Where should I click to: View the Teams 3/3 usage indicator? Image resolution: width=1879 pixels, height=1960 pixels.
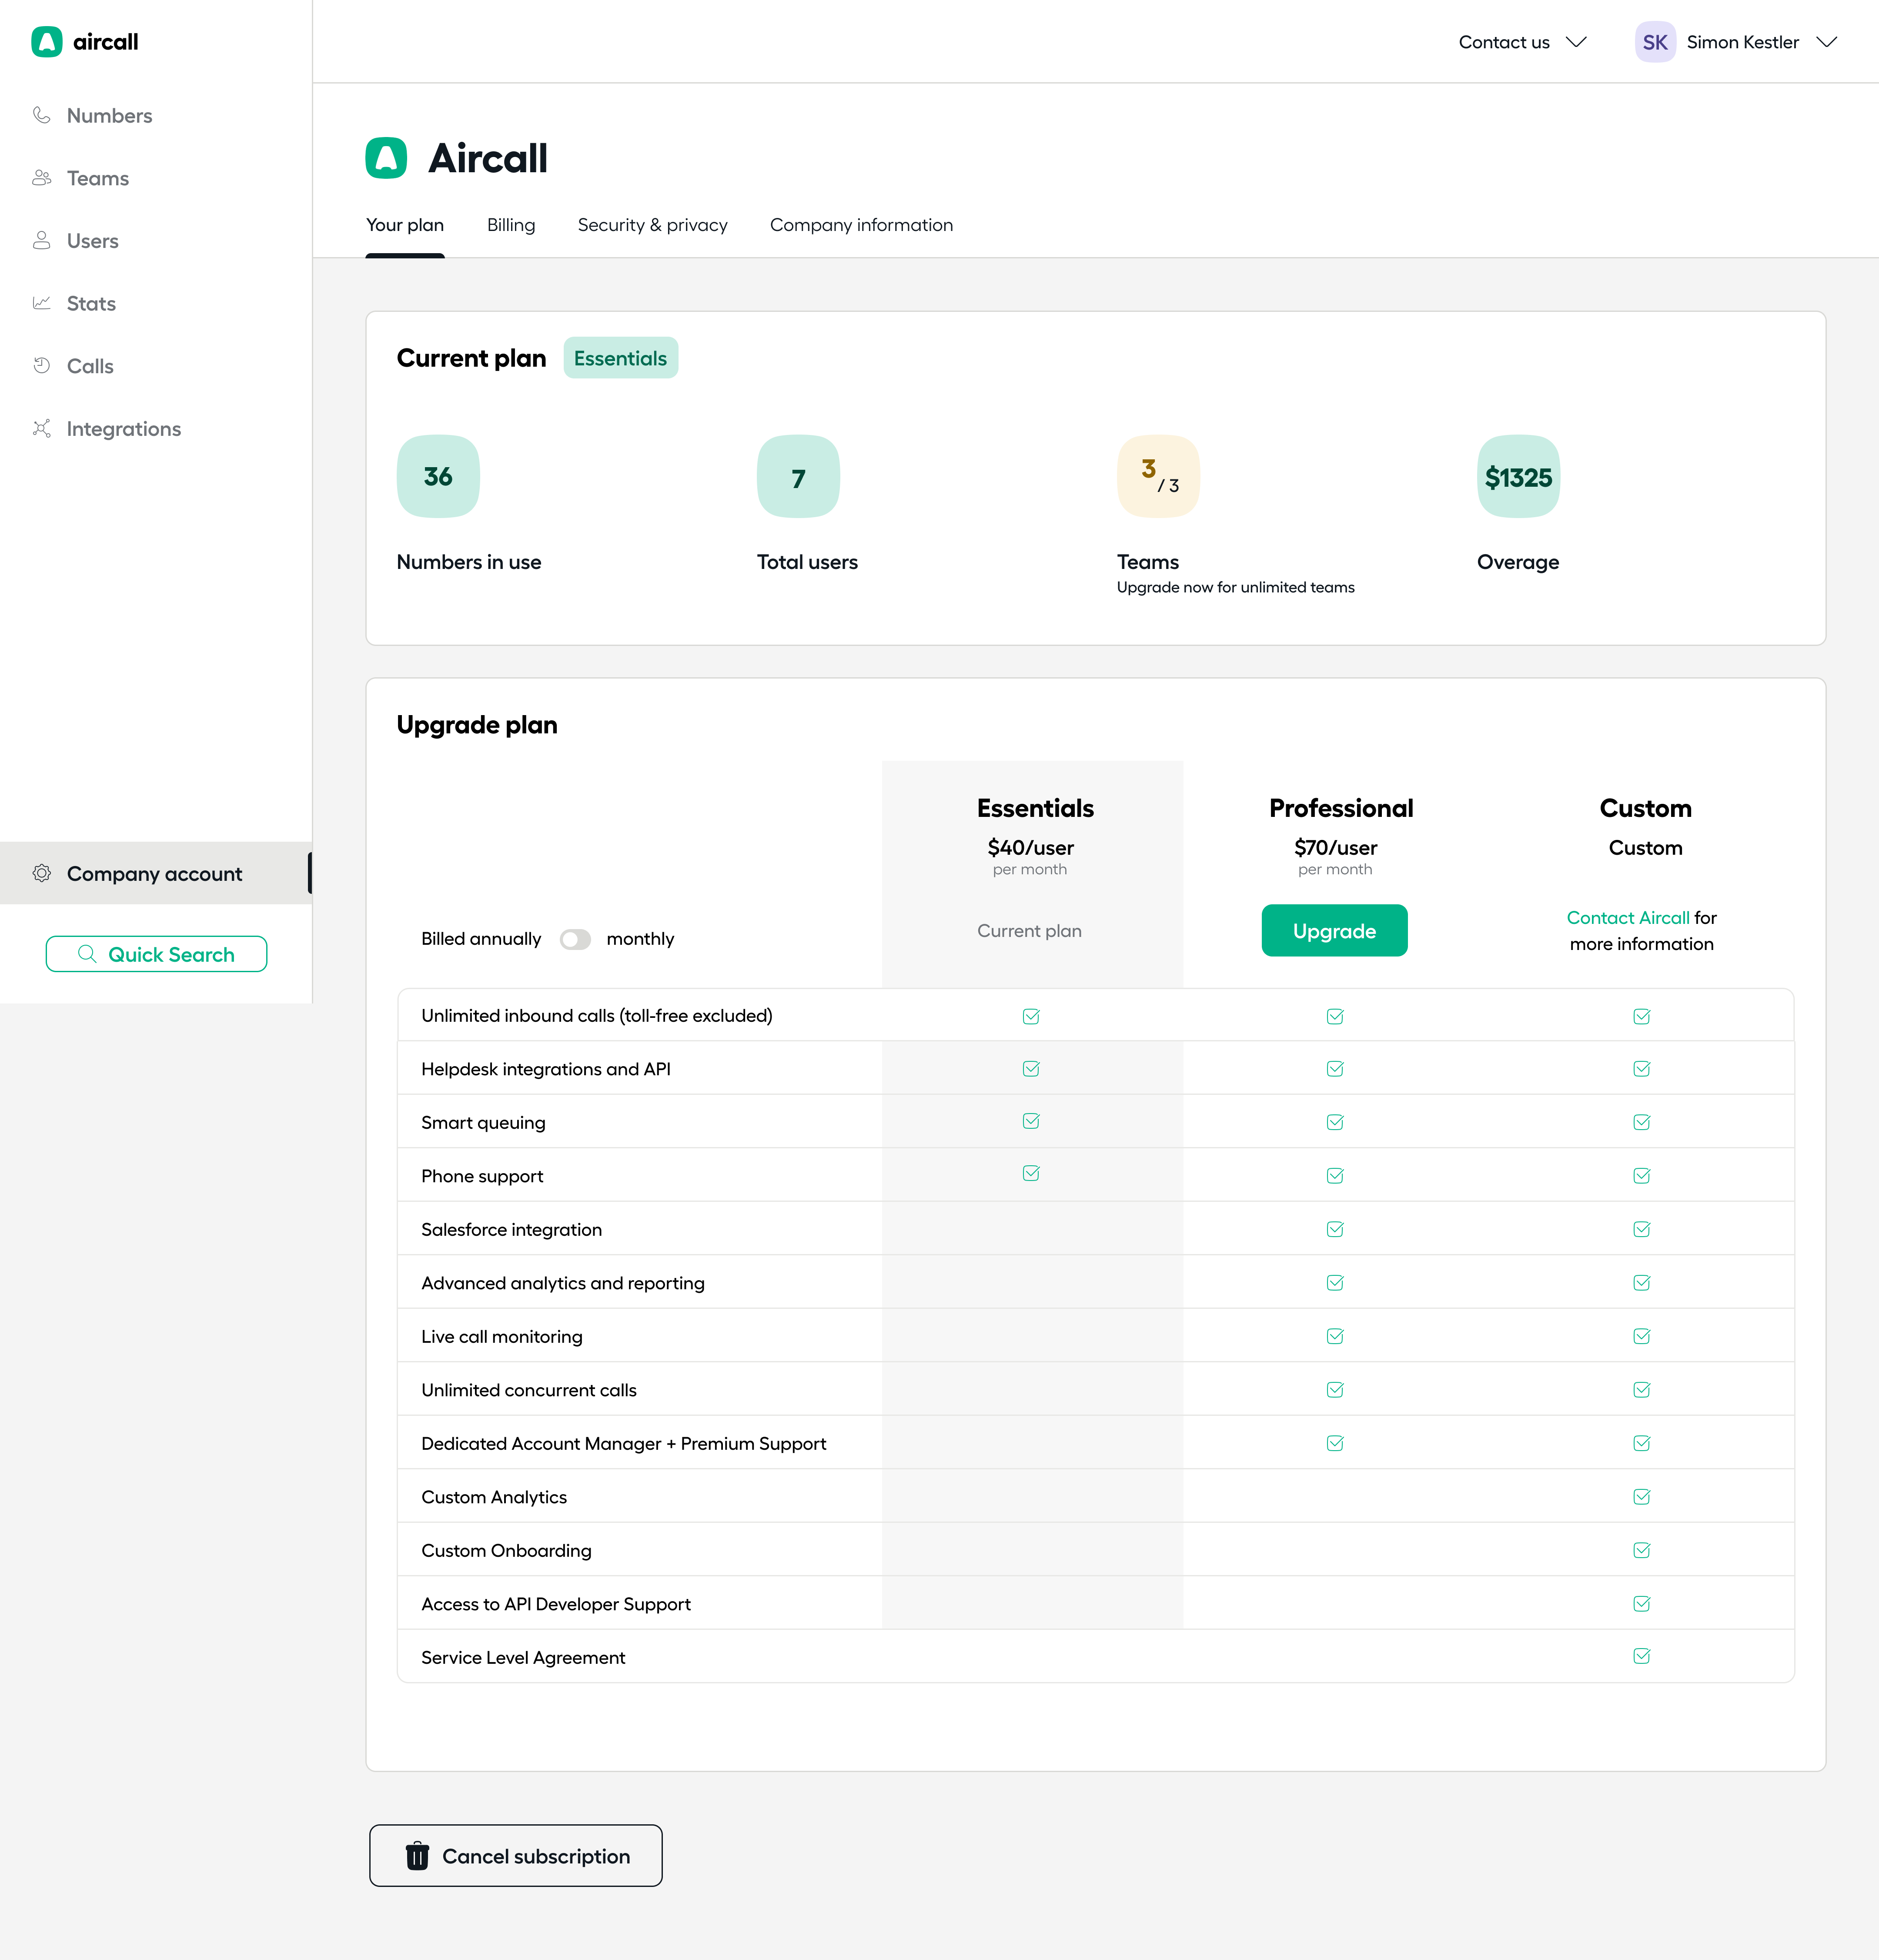point(1157,476)
